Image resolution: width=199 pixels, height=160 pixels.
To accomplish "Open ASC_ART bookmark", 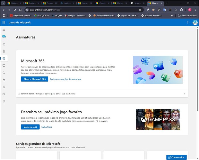I will (56, 15).
